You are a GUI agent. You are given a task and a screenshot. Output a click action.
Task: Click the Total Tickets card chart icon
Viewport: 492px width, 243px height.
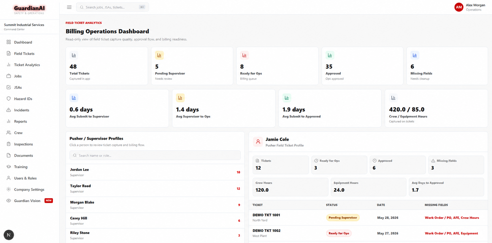tap(74, 55)
